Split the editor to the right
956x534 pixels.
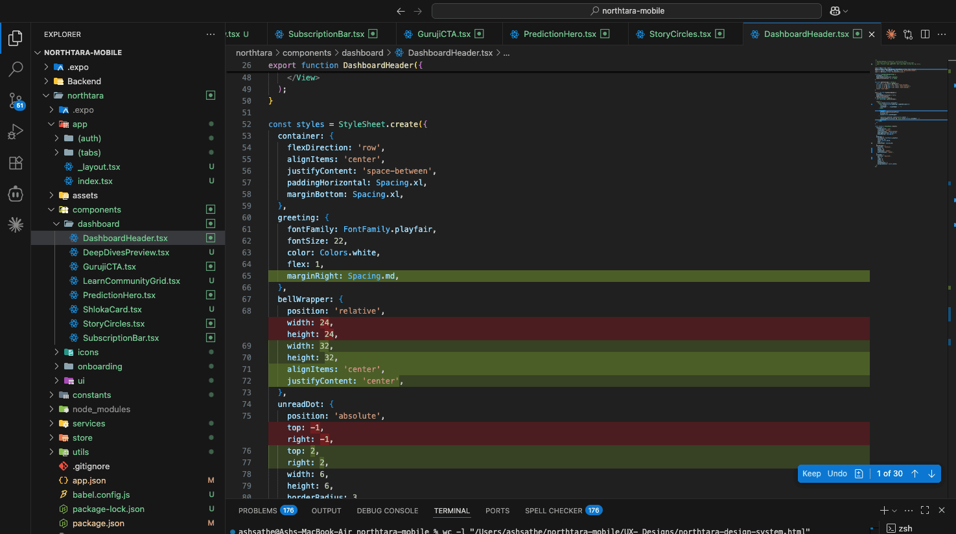tap(925, 34)
